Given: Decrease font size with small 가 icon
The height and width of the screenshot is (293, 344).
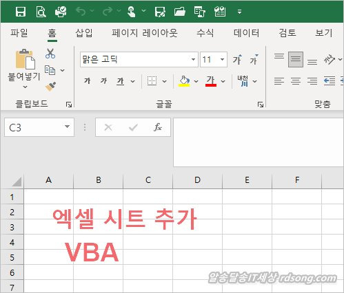Looking at the screenshot, I should 254,60.
